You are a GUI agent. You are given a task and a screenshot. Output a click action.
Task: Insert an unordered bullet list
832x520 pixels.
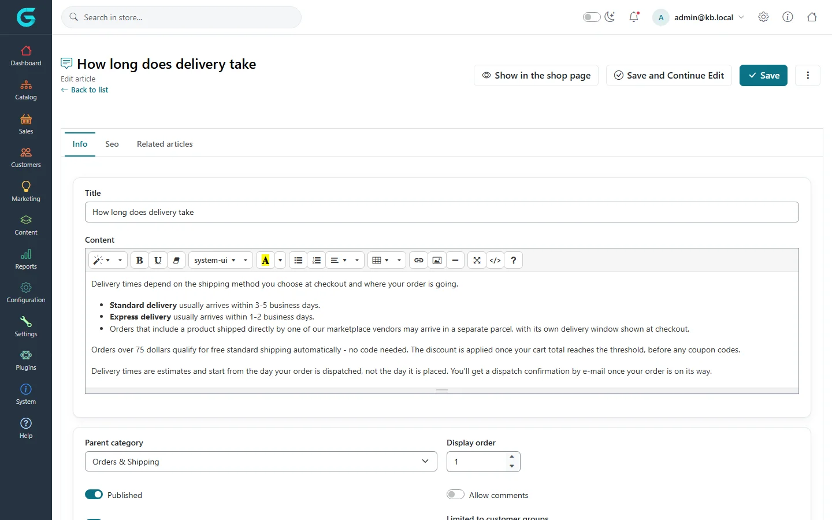[x=298, y=261]
